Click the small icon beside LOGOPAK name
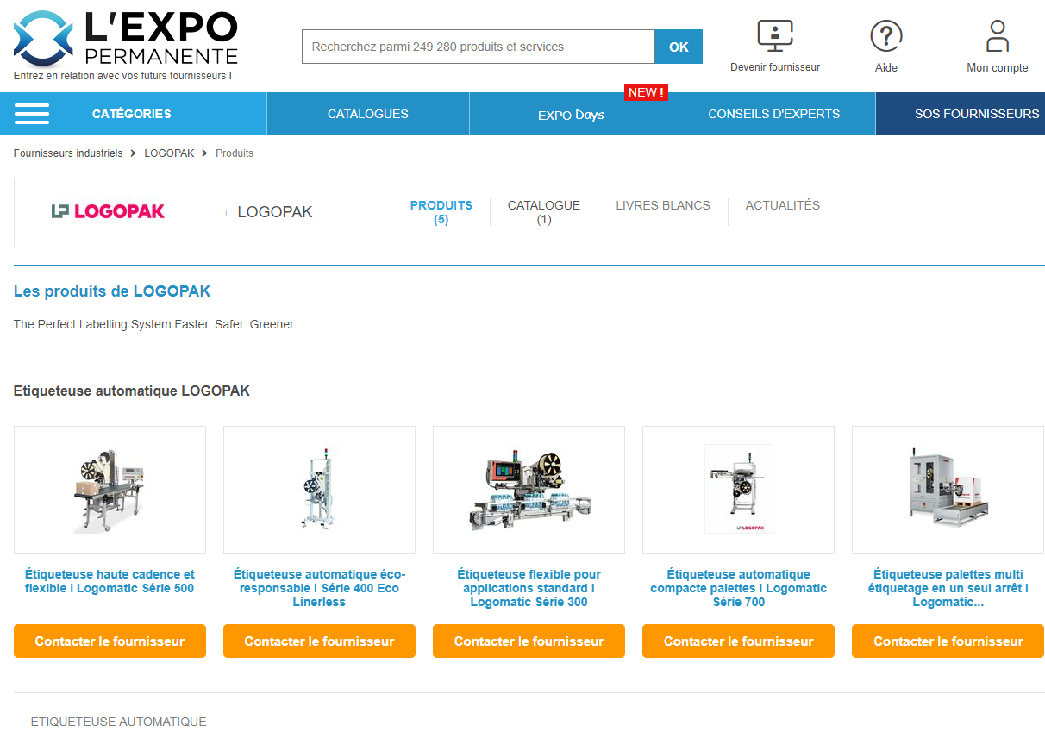Screen dimensions: 1045x738 [224, 212]
